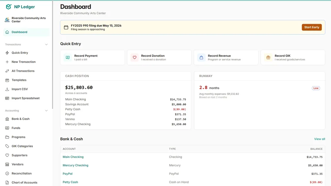This screenshot has height=186, width=331.
Task: Collapse the Accounting sidebar section
Action: click(47, 111)
